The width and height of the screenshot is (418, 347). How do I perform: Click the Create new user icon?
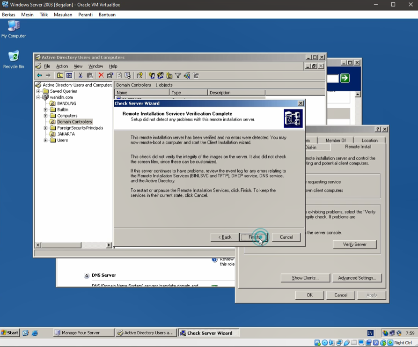tap(152, 75)
